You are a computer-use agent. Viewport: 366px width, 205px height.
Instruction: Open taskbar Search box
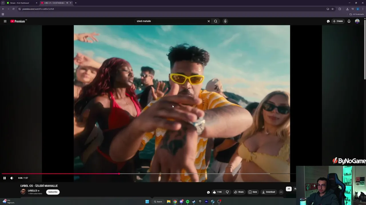click(x=158, y=202)
